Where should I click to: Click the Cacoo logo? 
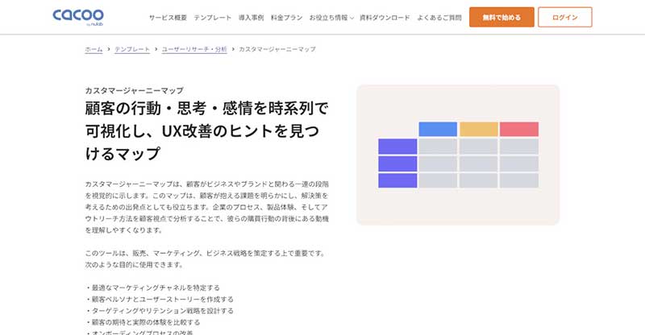click(x=77, y=17)
